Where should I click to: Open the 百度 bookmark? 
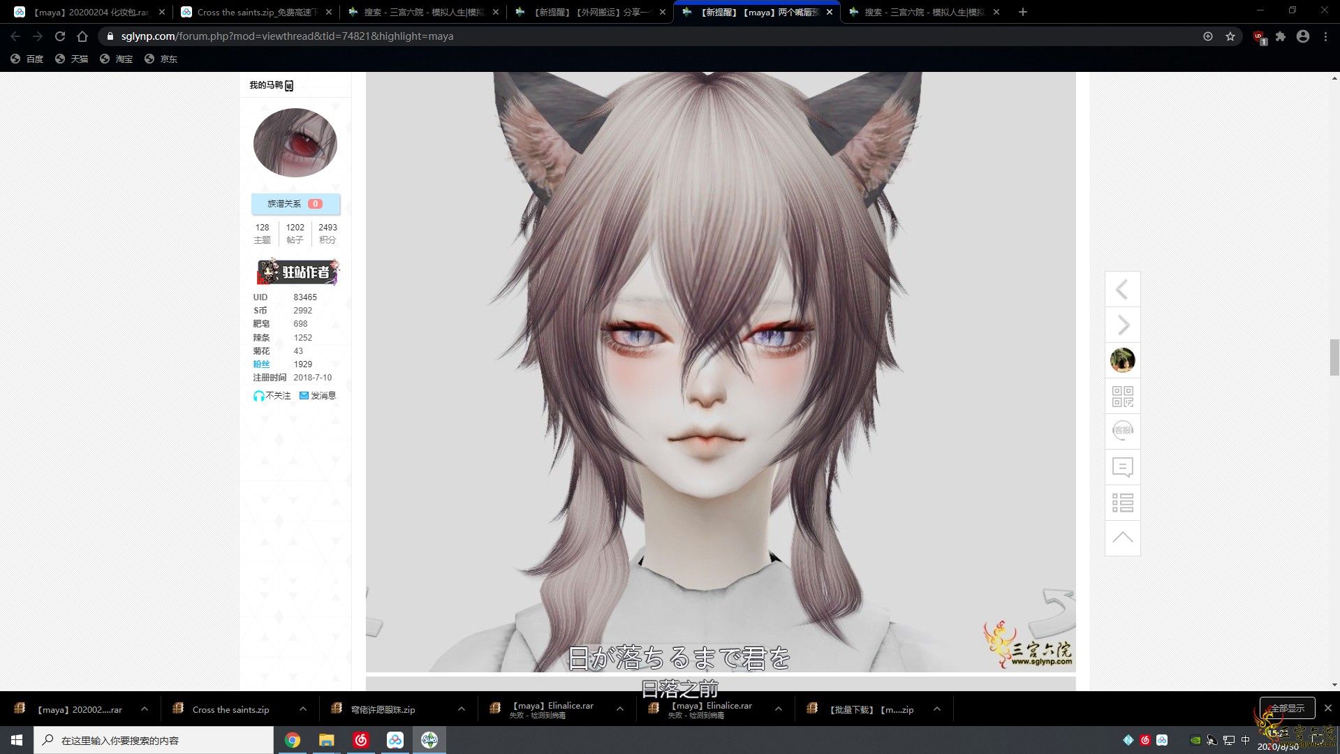click(27, 59)
